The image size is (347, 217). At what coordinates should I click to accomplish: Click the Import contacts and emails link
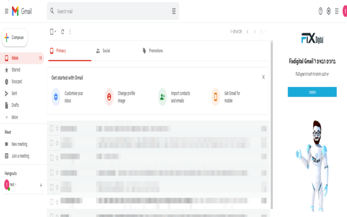[x=181, y=97]
